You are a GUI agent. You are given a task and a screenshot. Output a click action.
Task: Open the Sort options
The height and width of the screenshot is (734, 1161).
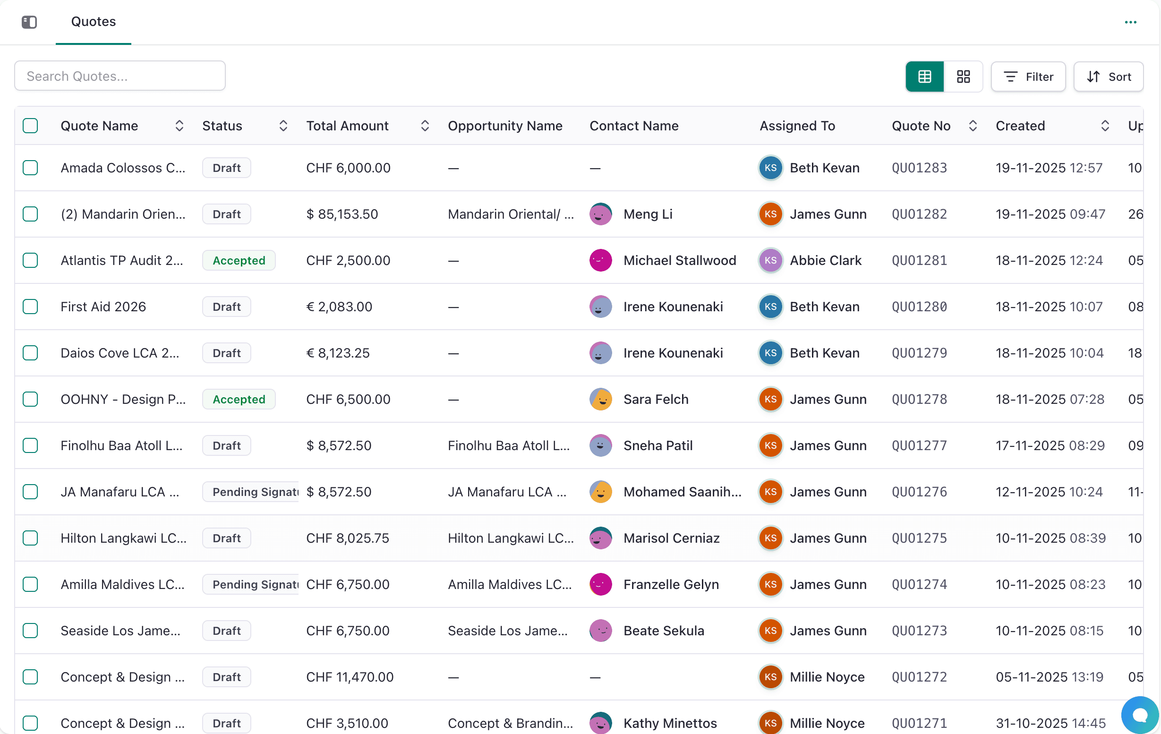tap(1109, 77)
